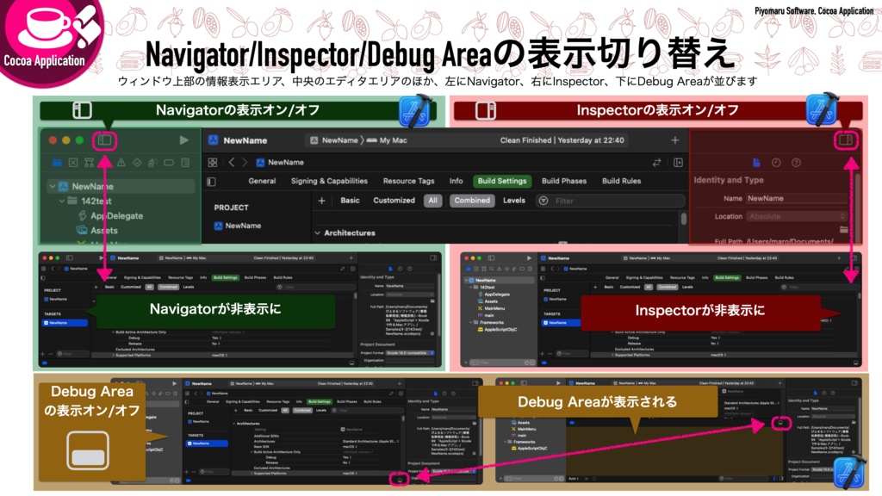Show the File inspector document icon
Screen dimensions: 882x496
coord(756,163)
